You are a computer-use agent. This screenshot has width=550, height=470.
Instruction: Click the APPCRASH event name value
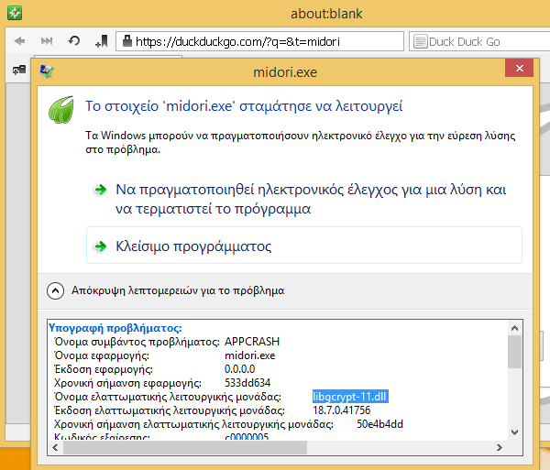(252, 342)
